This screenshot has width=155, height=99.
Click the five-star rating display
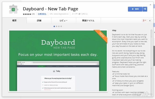27,14
